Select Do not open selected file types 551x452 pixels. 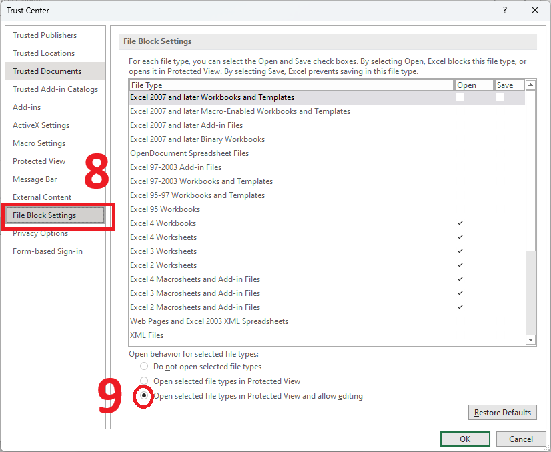(x=144, y=367)
